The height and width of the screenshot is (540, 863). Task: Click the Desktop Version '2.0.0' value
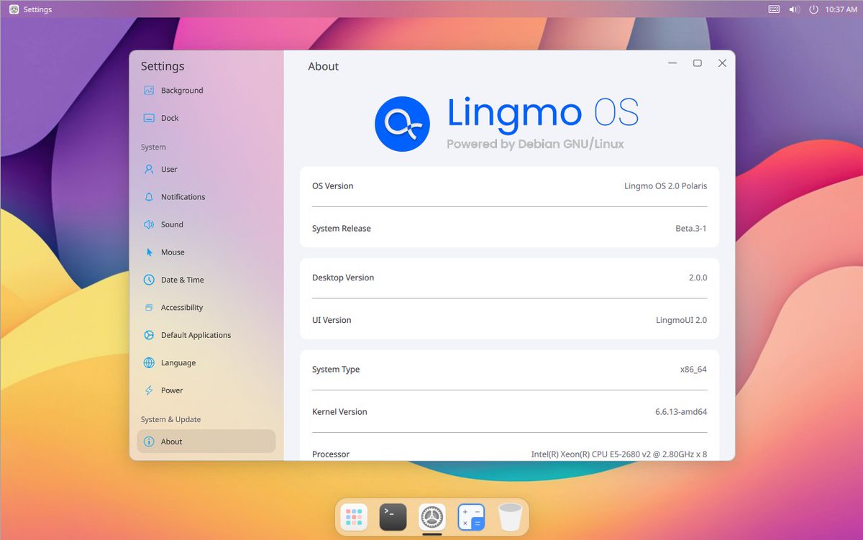point(698,278)
